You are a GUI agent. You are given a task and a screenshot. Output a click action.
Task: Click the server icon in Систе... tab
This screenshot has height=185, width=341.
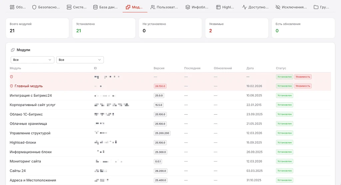(x=69, y=7)
